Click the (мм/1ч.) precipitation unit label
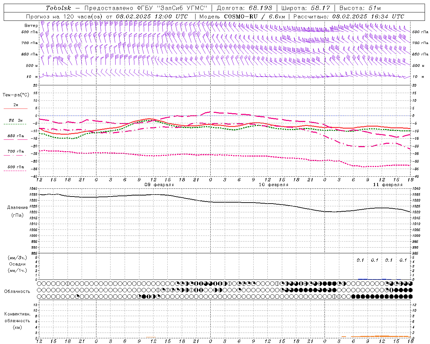Viewport: 430px width, 344px height. [17, 270]
